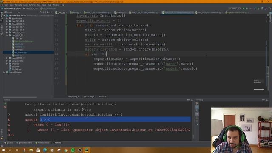272x153 pixels.
Task: Click the 'for i in range' breadcrumb
Action: click(90, 96)
